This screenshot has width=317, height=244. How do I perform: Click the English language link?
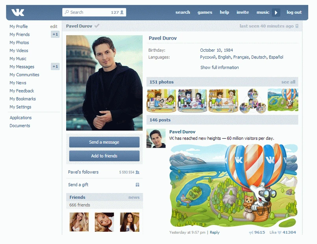(x=224, y=57)
